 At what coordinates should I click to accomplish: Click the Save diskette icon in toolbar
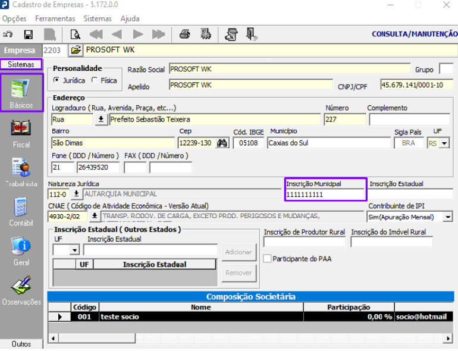pos(28,35)
